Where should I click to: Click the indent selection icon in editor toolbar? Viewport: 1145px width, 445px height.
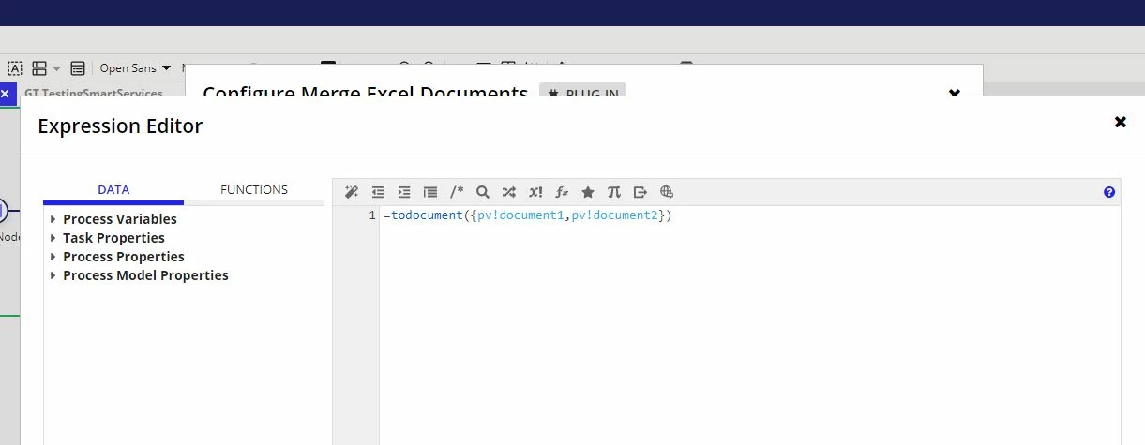tap(404, 192)
